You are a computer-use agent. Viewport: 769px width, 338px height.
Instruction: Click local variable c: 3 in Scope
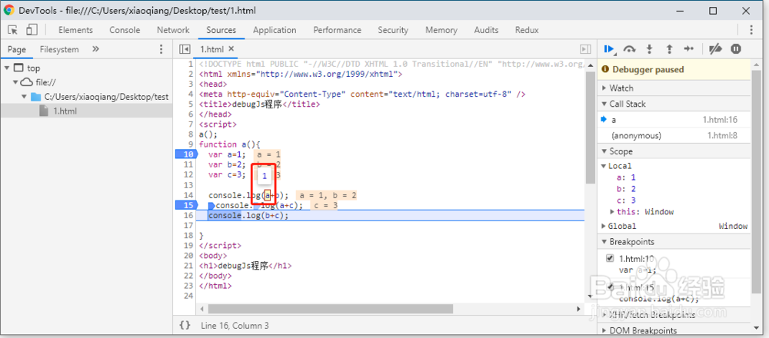pyautogui.click(x=626, y=200)
